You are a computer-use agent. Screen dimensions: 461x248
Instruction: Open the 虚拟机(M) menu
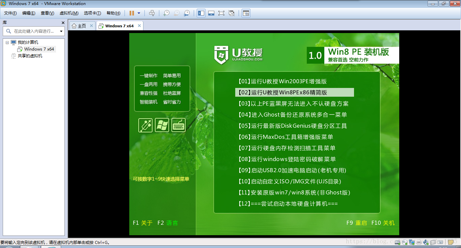point(69,13)
